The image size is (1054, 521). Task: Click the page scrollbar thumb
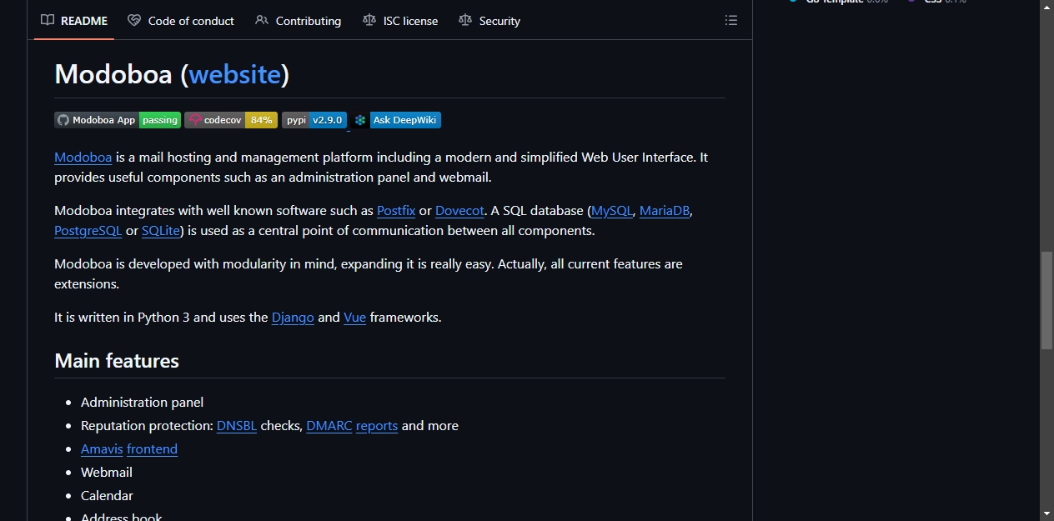pyautogui.click(x=1046, y=299)
